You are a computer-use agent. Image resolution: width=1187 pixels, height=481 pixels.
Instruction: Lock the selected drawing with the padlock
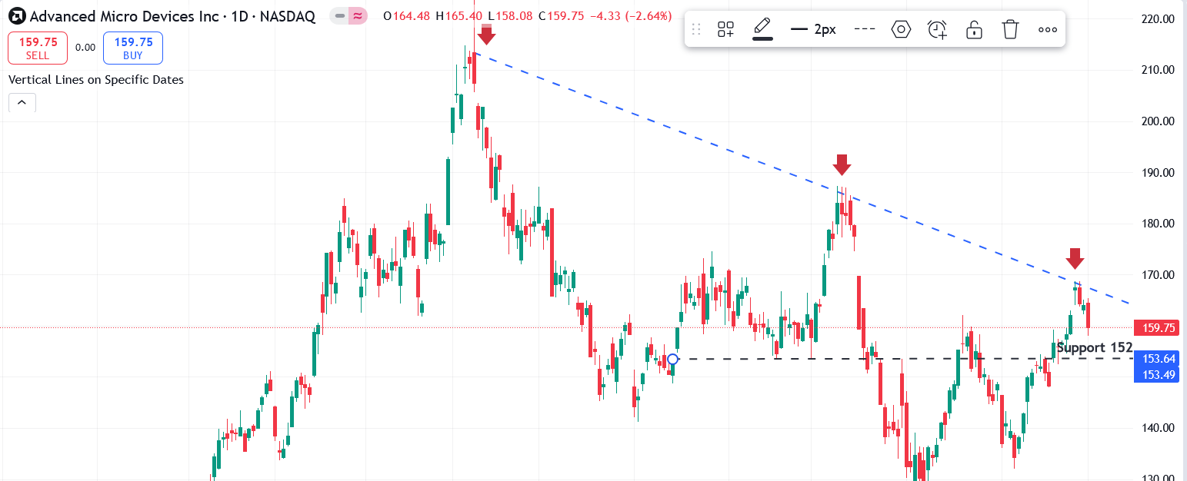[x=974, y=29]
